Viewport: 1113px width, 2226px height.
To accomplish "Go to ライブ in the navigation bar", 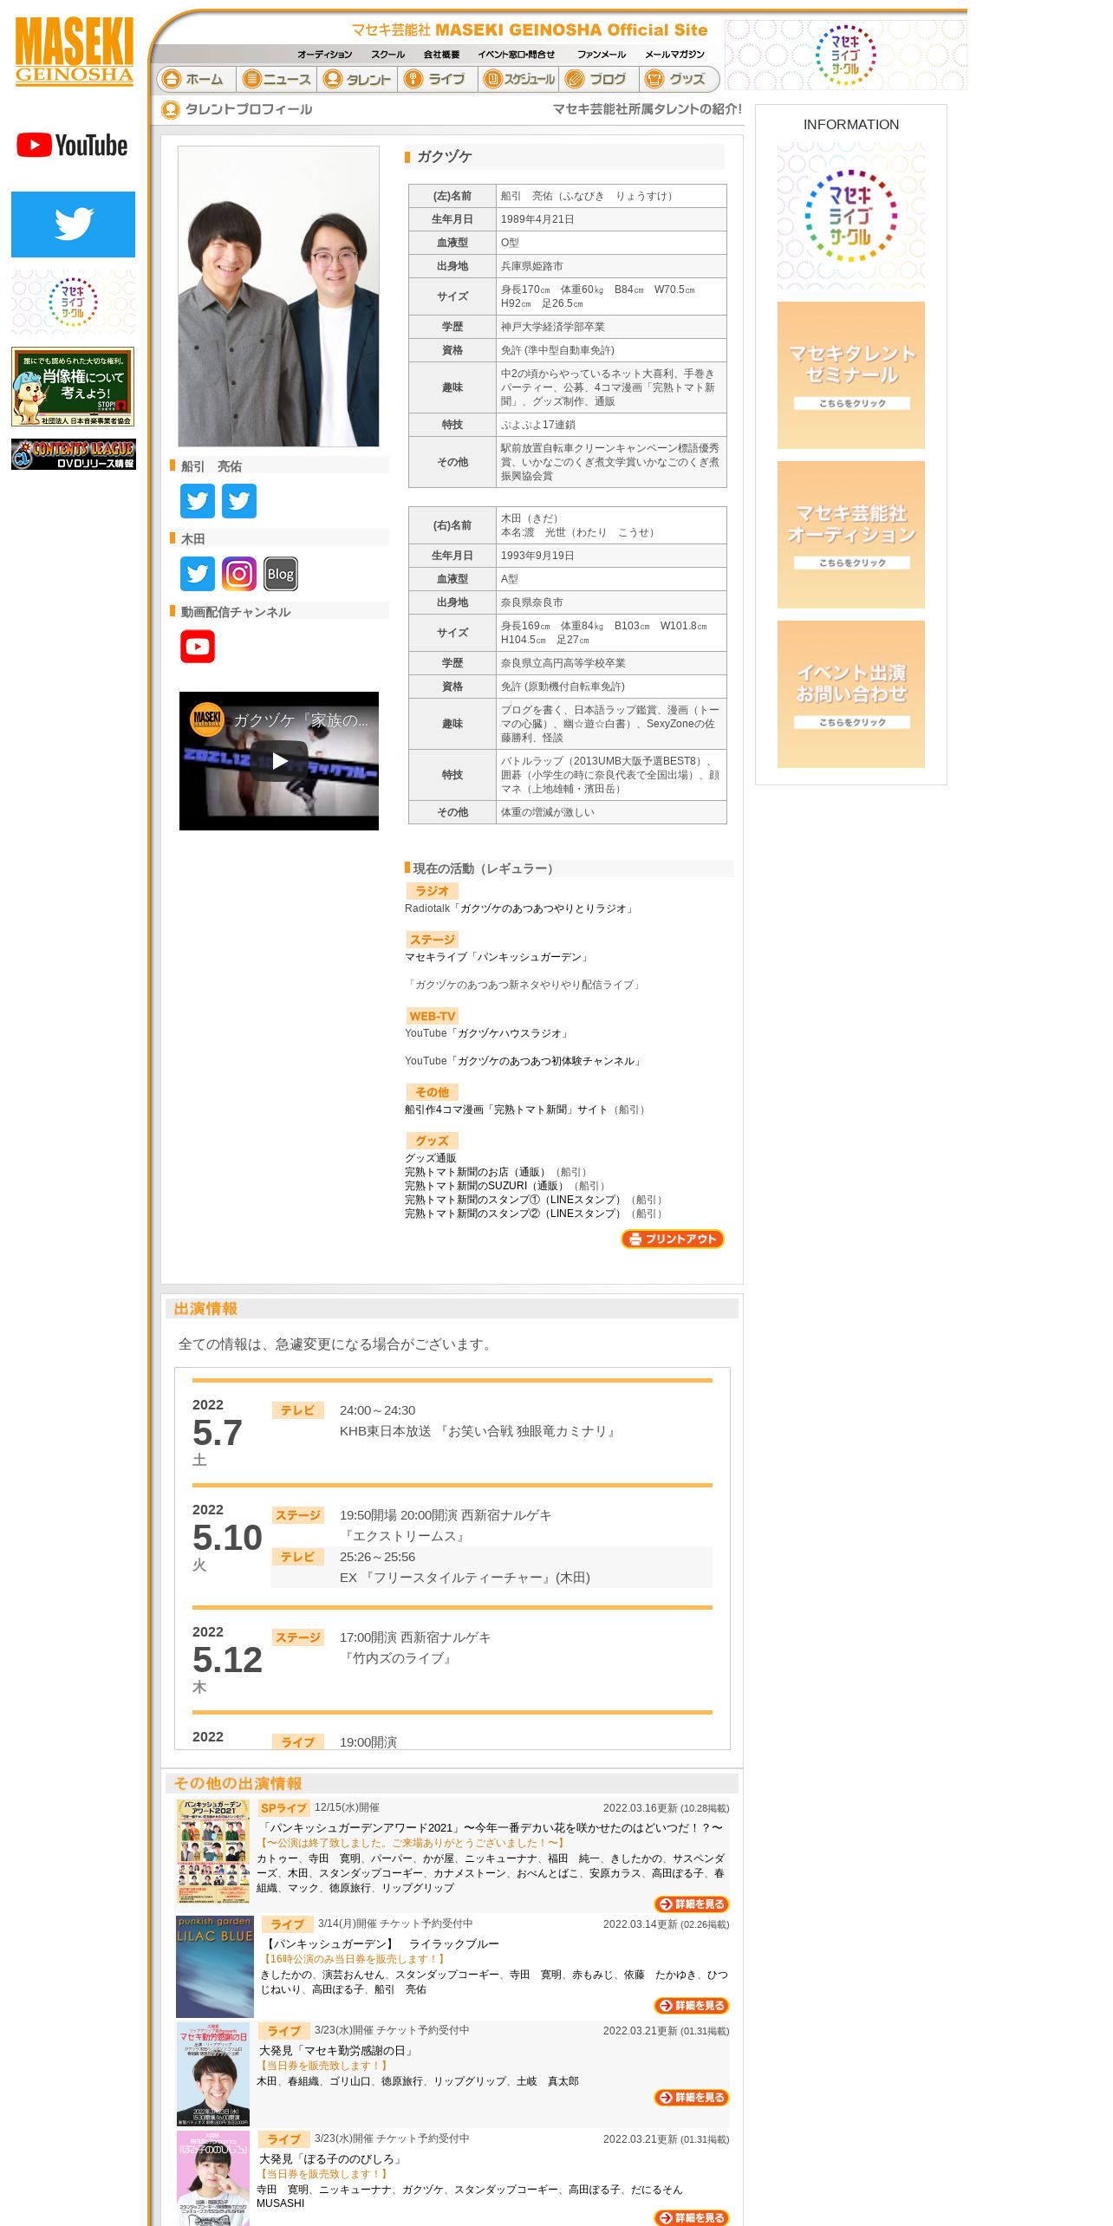I will click(x=438, y=79).
